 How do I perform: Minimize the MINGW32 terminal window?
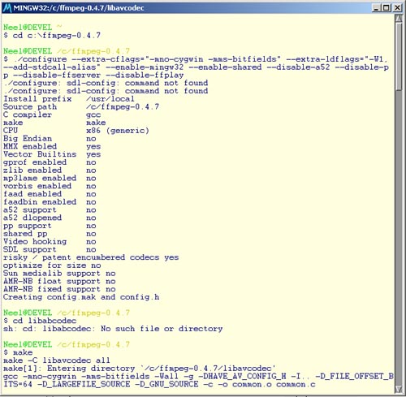(376, 8)
